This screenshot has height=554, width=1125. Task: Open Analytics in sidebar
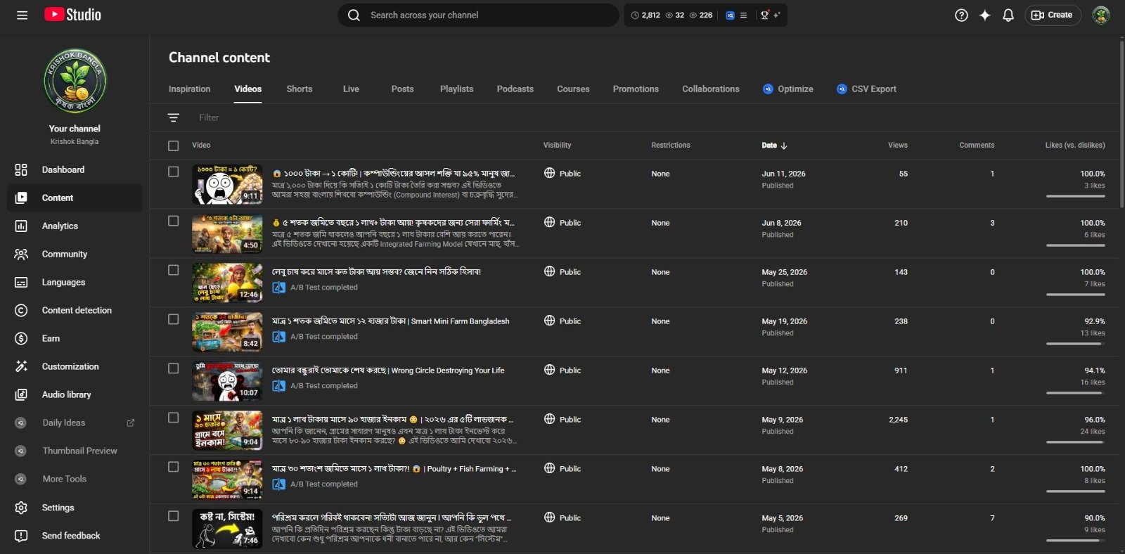point(75,226)
